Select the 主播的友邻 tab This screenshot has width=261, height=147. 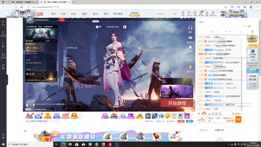tap(219, 130)
